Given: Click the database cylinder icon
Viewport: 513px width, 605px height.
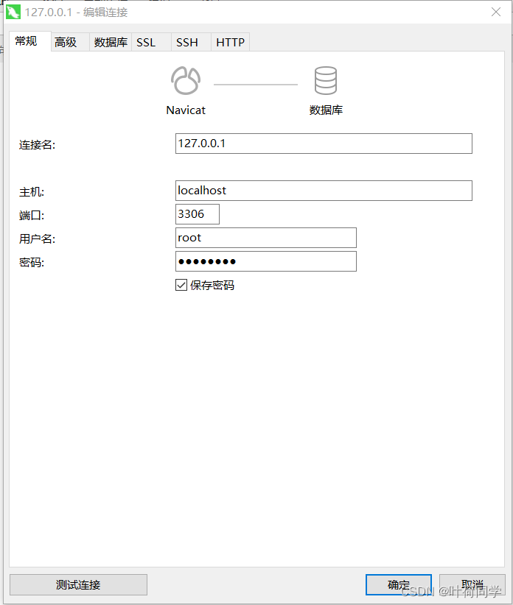Looking at the screenshot, I should (326, 81).
